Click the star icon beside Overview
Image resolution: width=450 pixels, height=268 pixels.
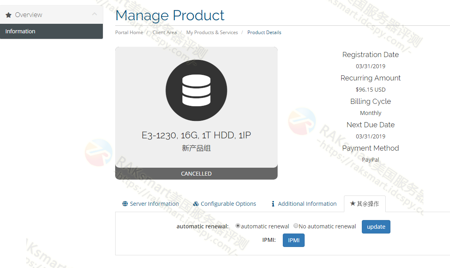coord(9,15)
